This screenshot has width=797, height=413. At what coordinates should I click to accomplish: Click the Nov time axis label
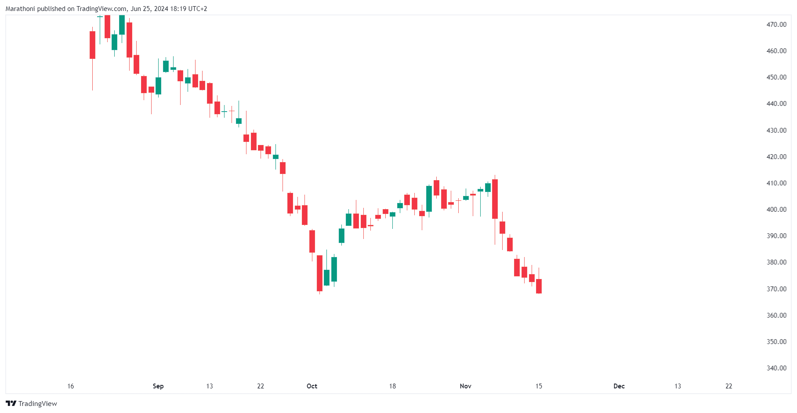pos(465,386)
